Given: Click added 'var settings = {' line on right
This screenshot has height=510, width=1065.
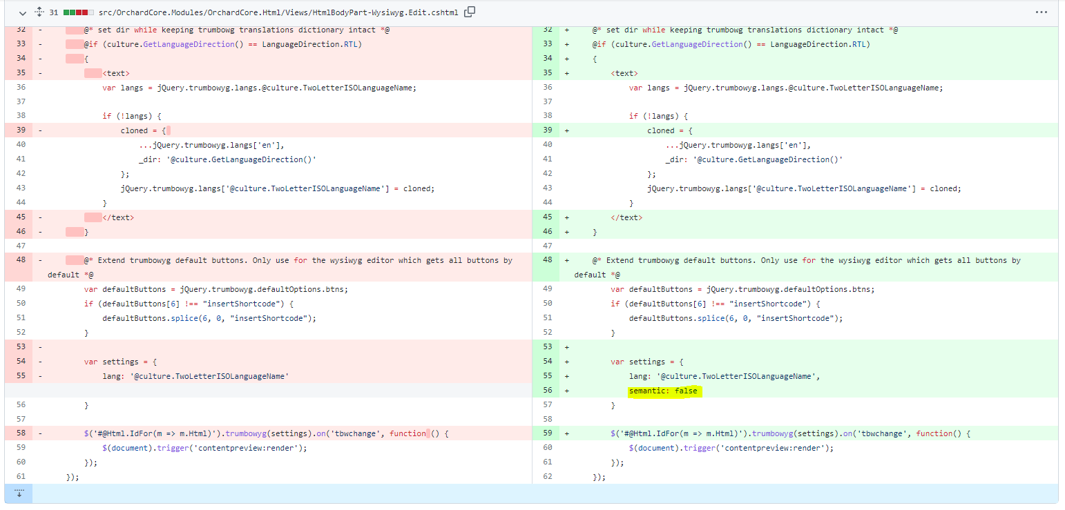Looking at the screenshot, I should 647,362.
